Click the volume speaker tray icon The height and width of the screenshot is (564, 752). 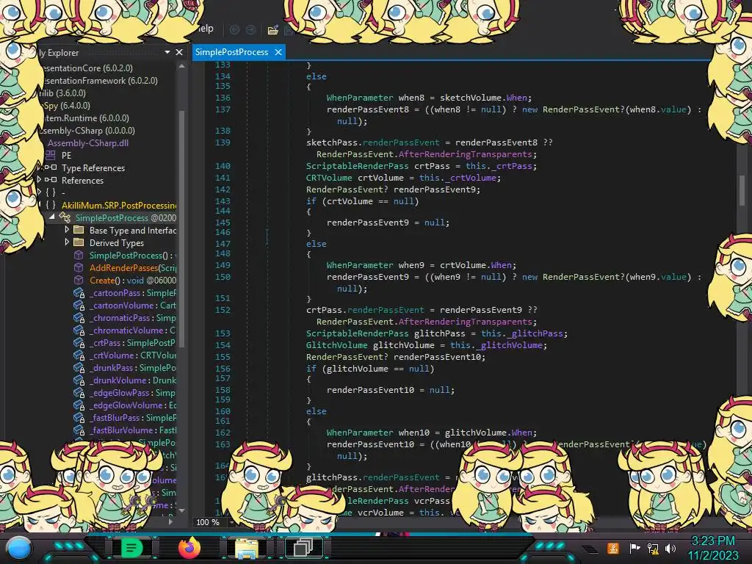pyautogui.click(x=670, y=548)
